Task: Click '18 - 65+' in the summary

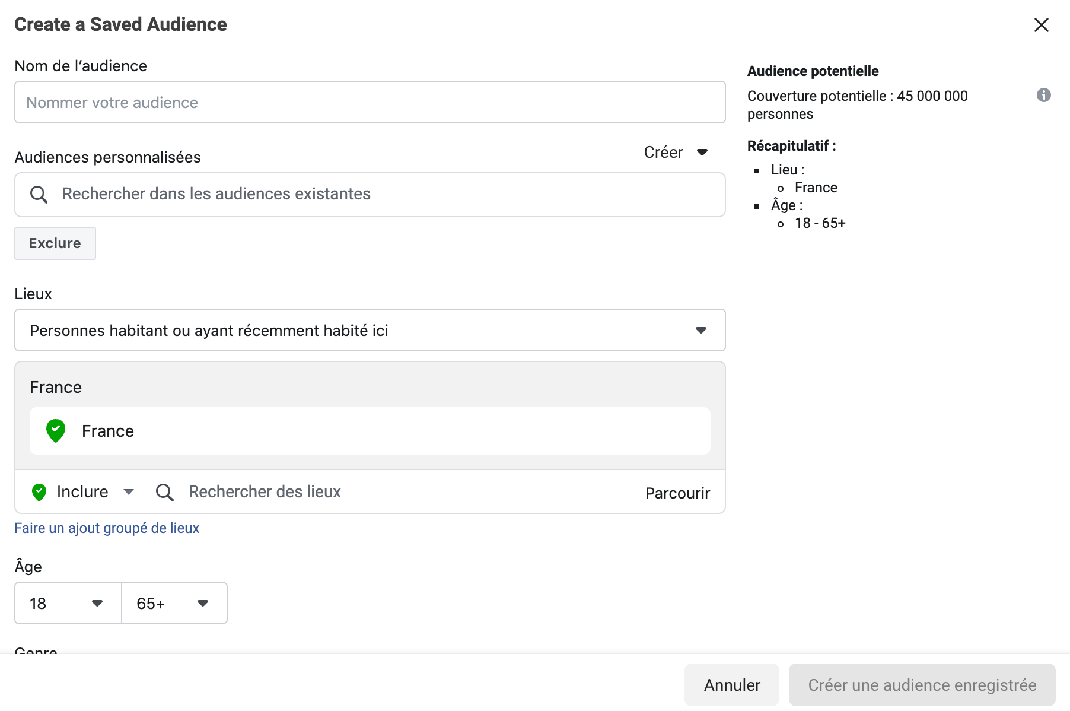Action: click(820, 223)
